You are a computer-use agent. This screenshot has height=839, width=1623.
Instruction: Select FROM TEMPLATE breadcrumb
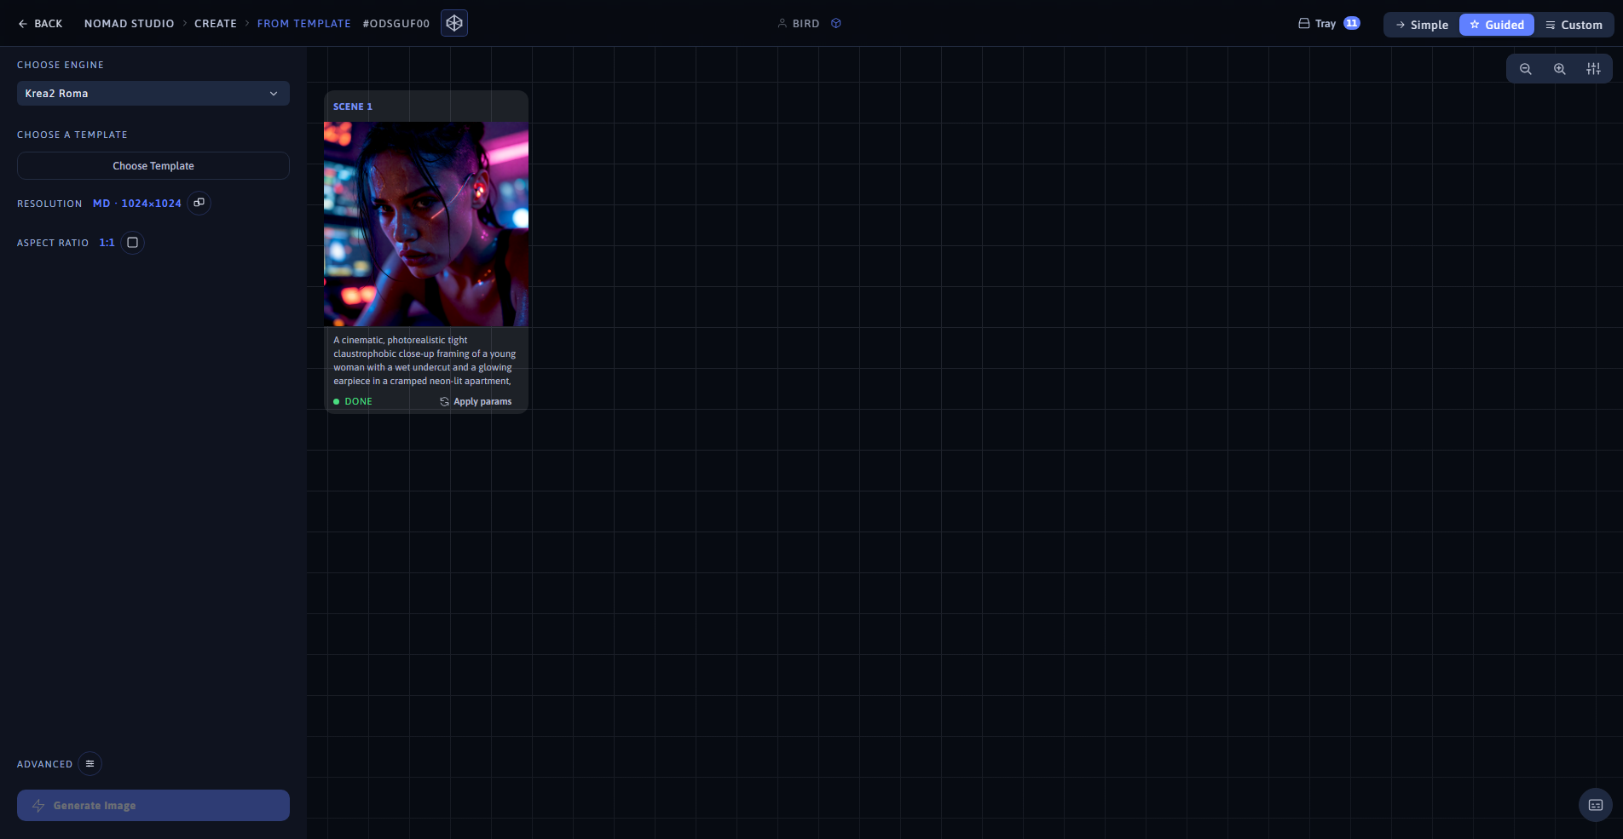[304, 24]
